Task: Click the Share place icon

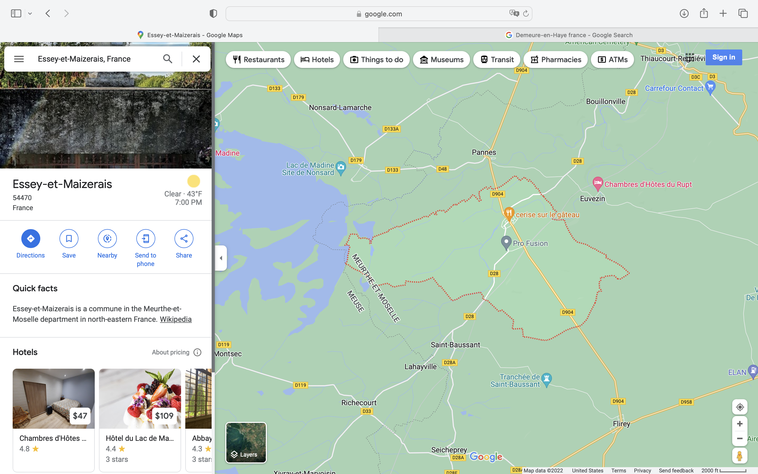Action: pos(184,239)
